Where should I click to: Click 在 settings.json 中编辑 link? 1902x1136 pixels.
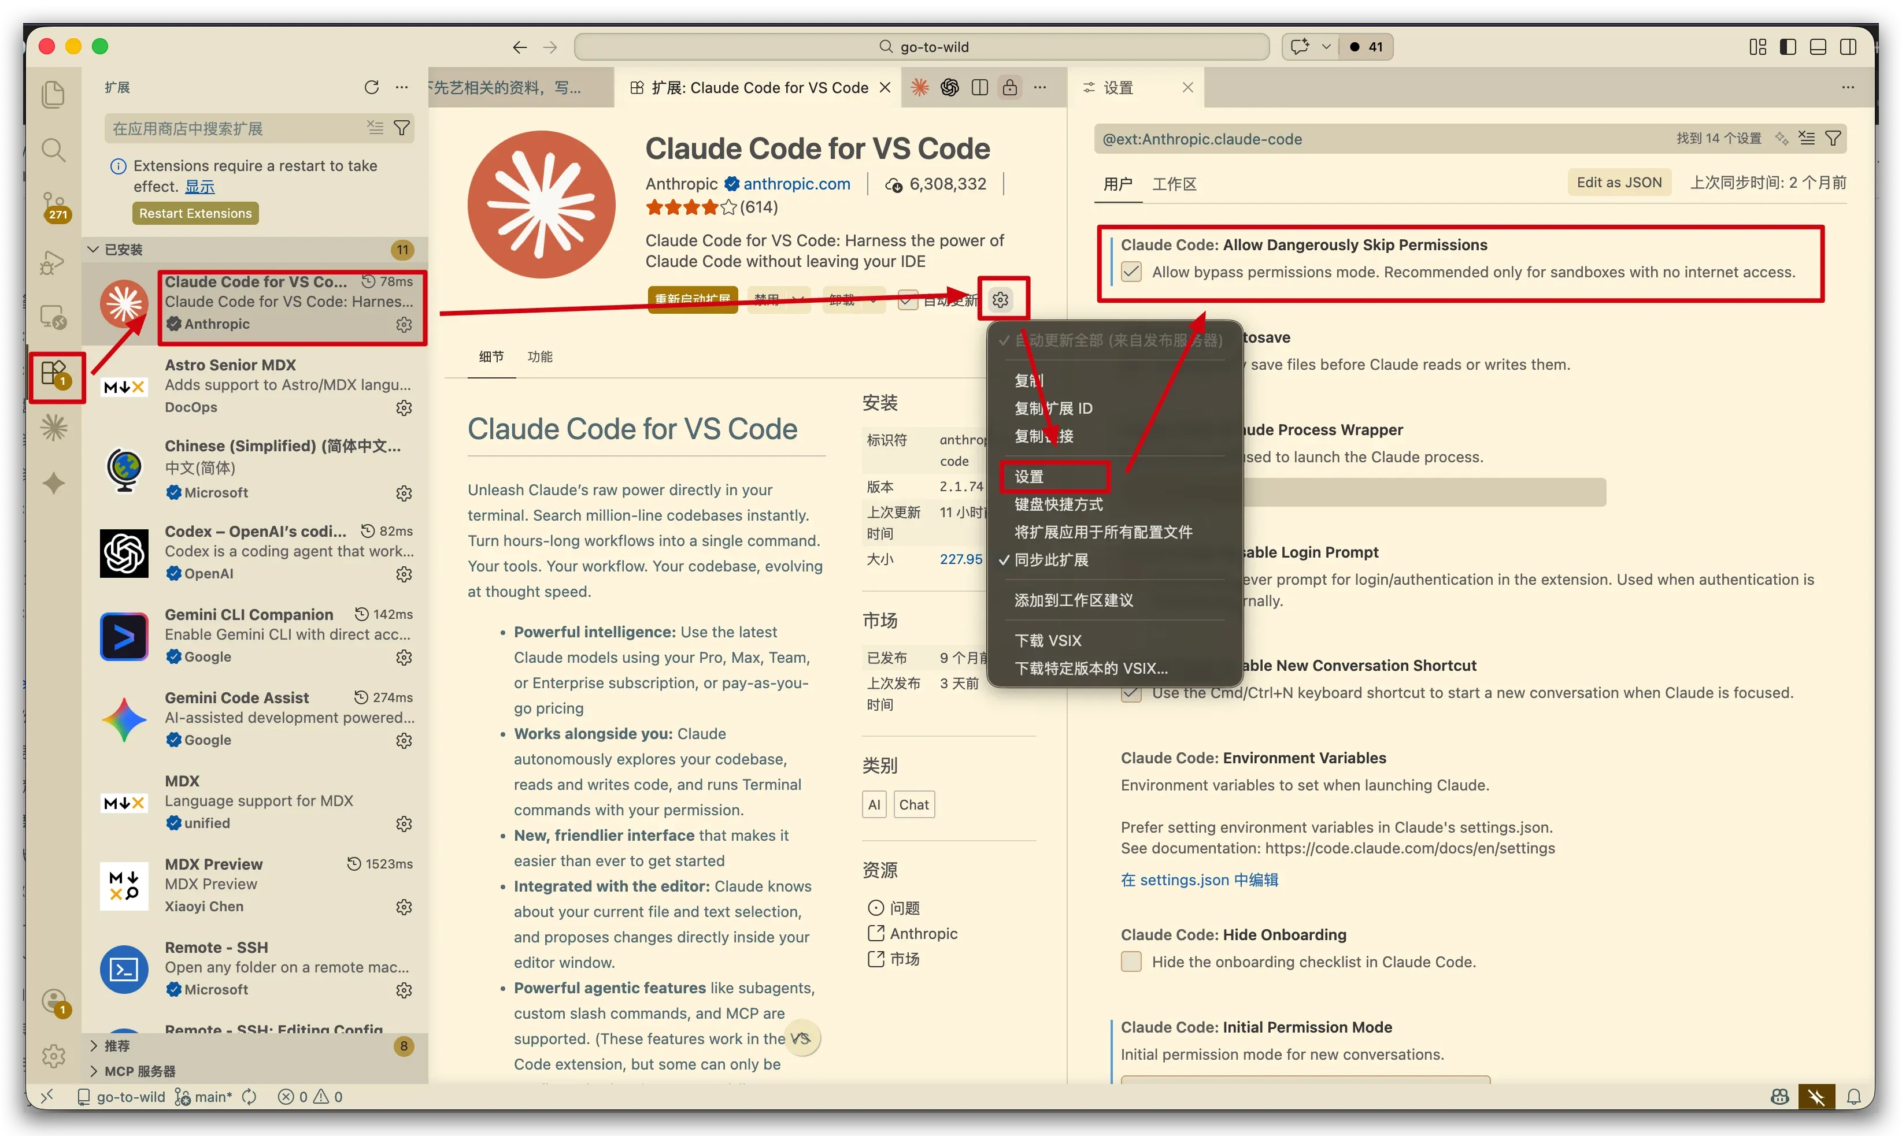click(x=1199, y=881)
